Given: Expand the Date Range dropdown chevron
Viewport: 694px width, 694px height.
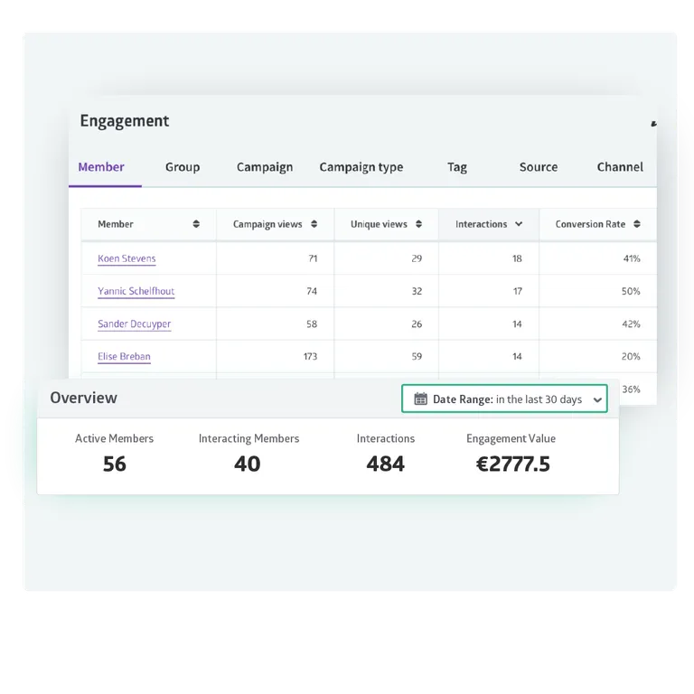Looking at the screenshot, I should [597, 399].
